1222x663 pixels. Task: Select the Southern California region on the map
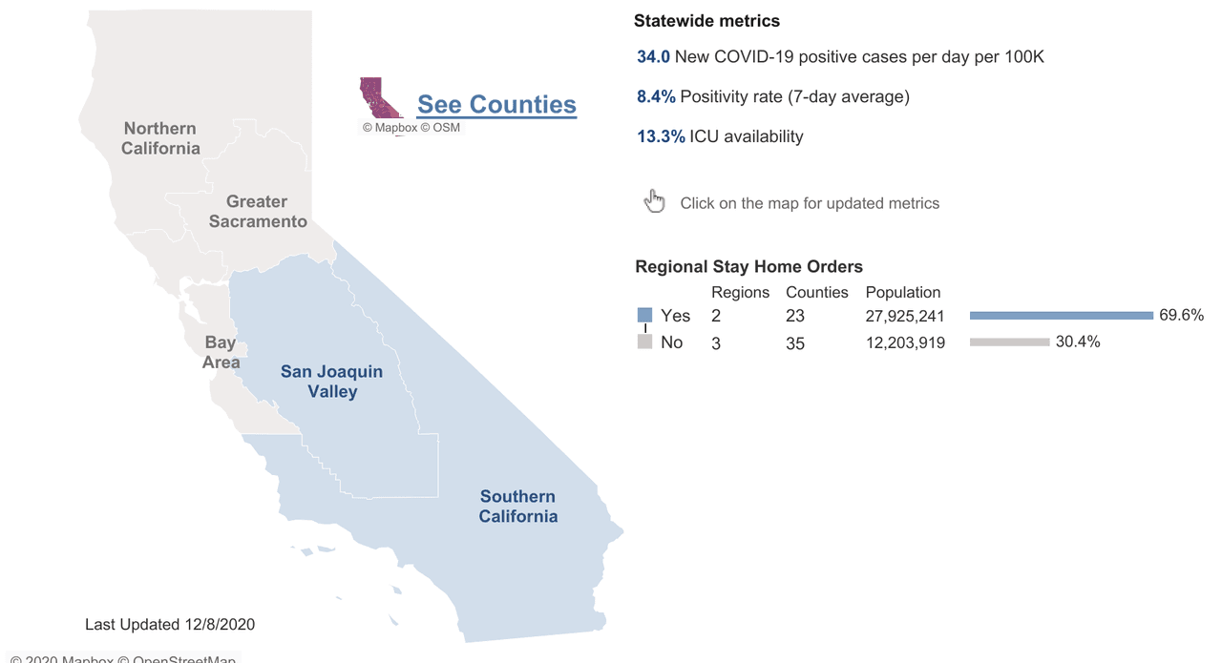click(517, 507)
